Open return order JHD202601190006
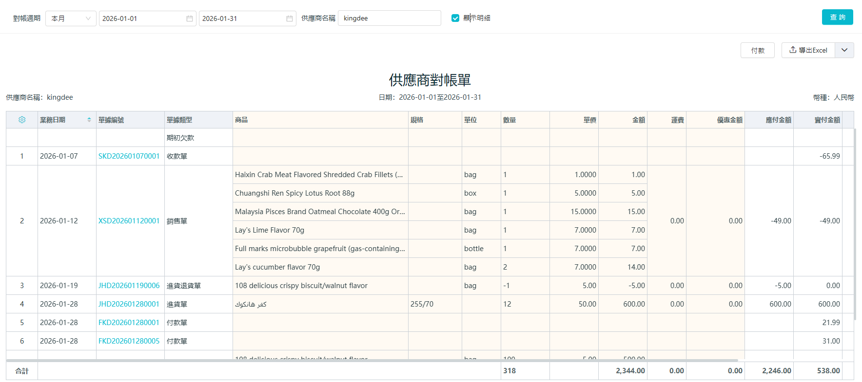 click(x=129, y=286)
